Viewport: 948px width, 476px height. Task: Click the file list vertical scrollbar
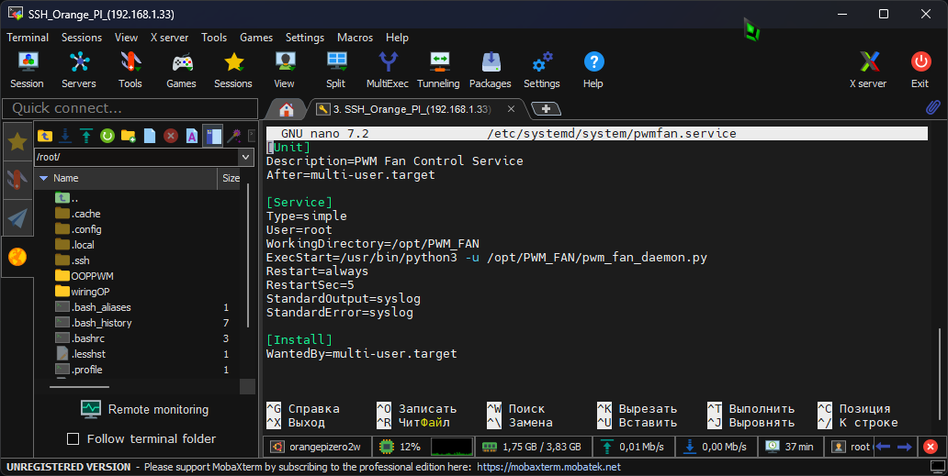(249, 257)
